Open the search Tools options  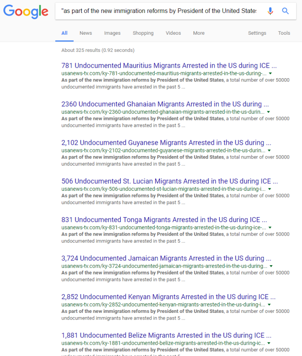[284, 33]
